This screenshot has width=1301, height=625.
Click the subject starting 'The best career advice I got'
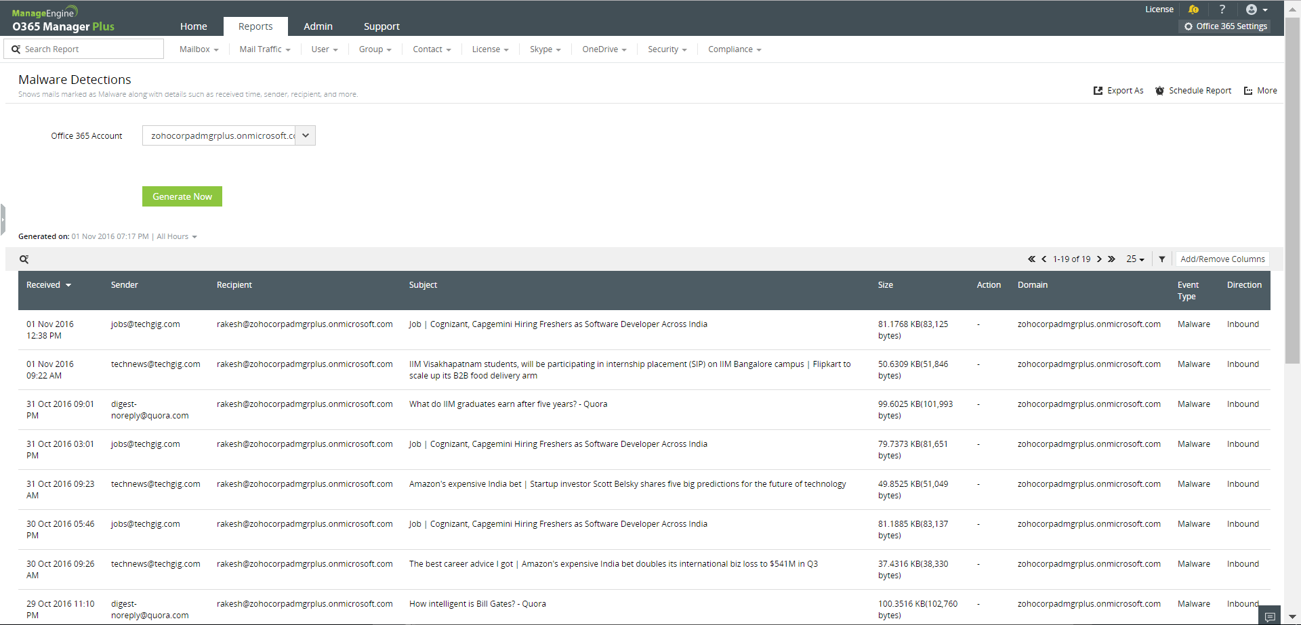coord(613,564)
